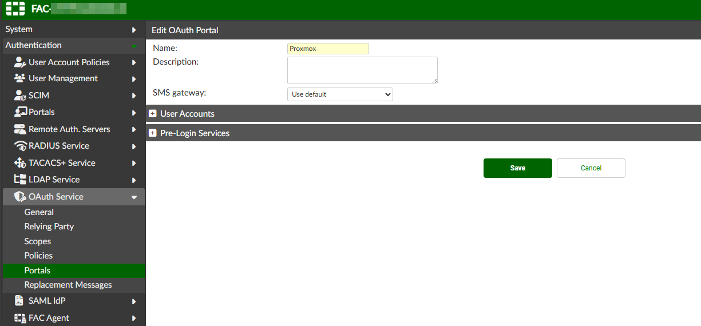Expand the Pre-Login Services section
This screenshot has width=701, height=326.
click(153, 133)
